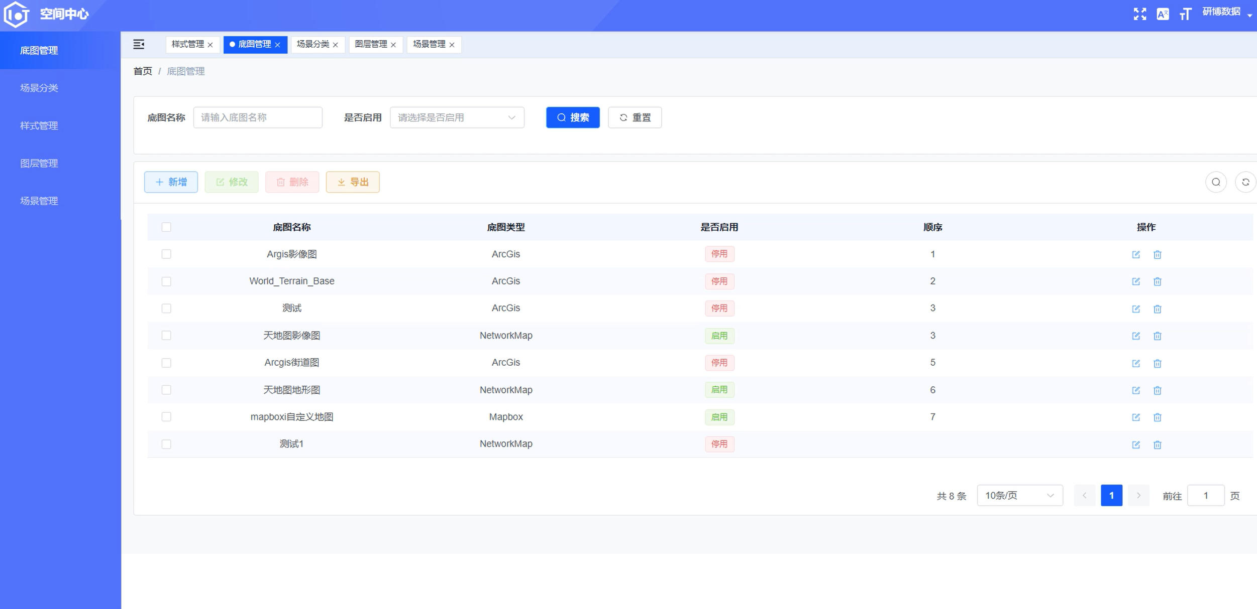Check the 天地图地形图 row checkbox
The width and height of the screenshot is (1257, 609).
(x=166, y=390)
